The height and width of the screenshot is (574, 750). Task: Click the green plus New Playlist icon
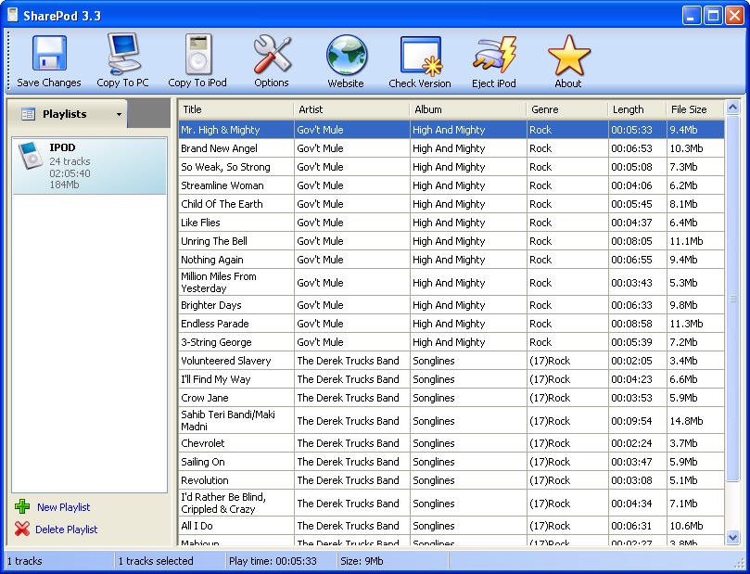tap(22, 506)
